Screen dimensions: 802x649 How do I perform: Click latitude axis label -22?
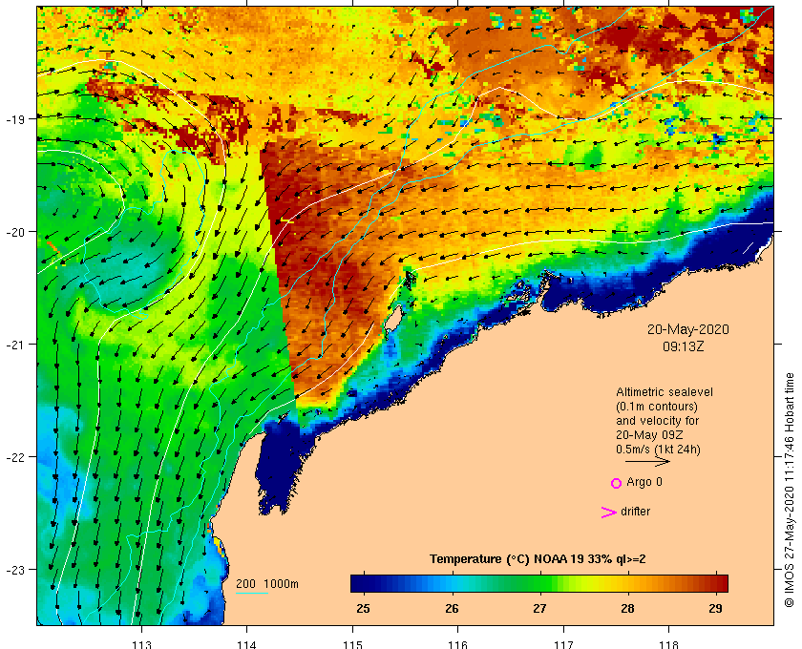(15, 457)
